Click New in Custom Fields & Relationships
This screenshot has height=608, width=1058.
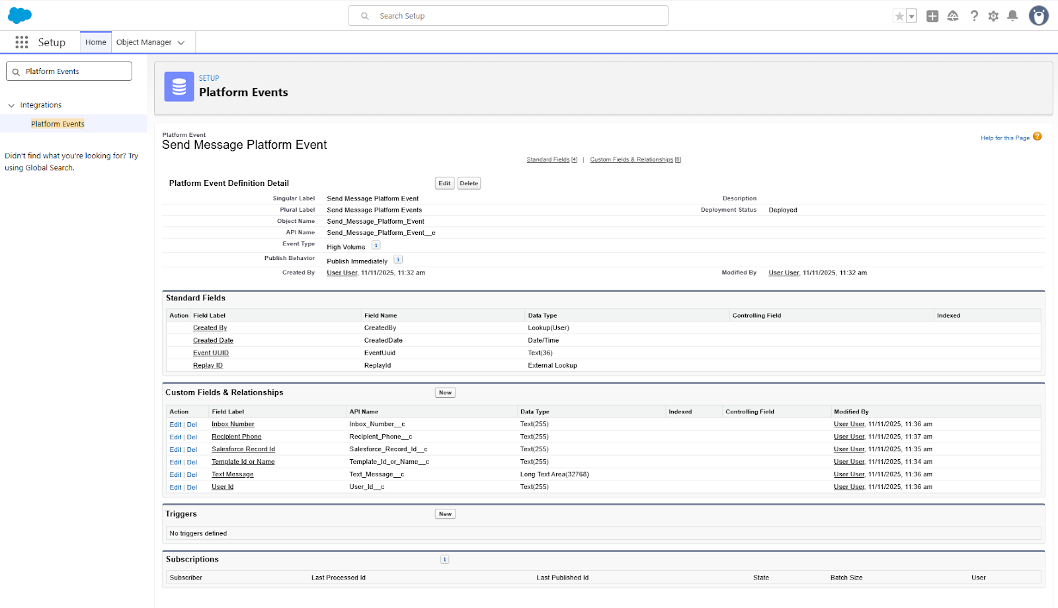point(445,392)
